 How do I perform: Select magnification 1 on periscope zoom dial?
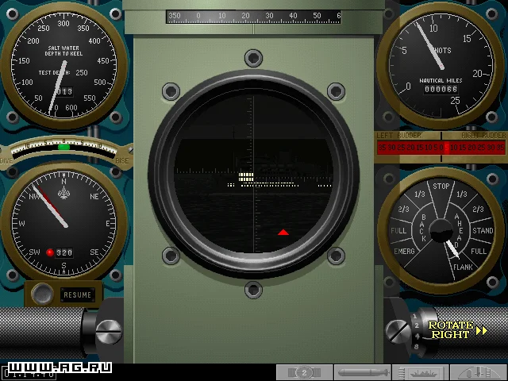tap(414, 316)
